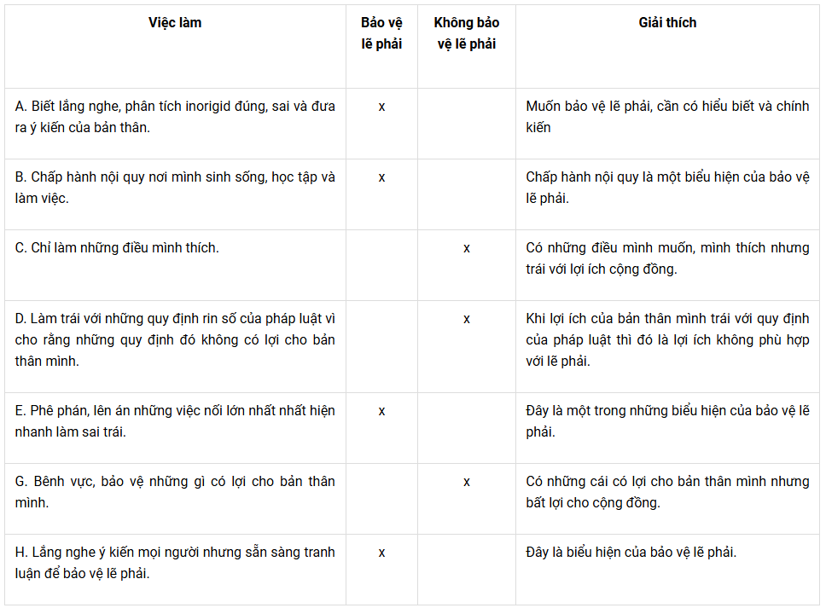The height and width of the screenshot is (608, 826).
Task: Select statement C 'Chỉ làm những điều mình thích'
Action: point(117,247)
